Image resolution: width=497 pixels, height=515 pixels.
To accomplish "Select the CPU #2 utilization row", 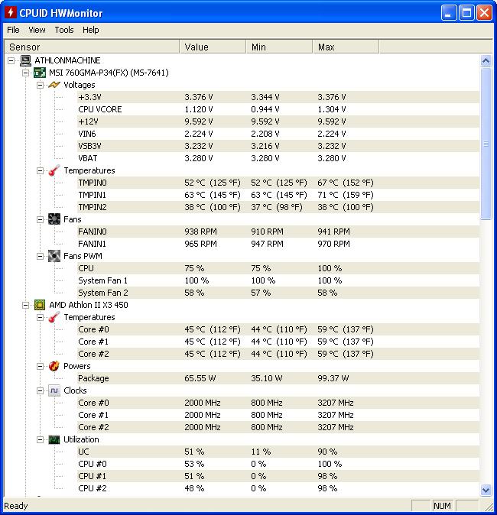I will click(x=278, y=488).
